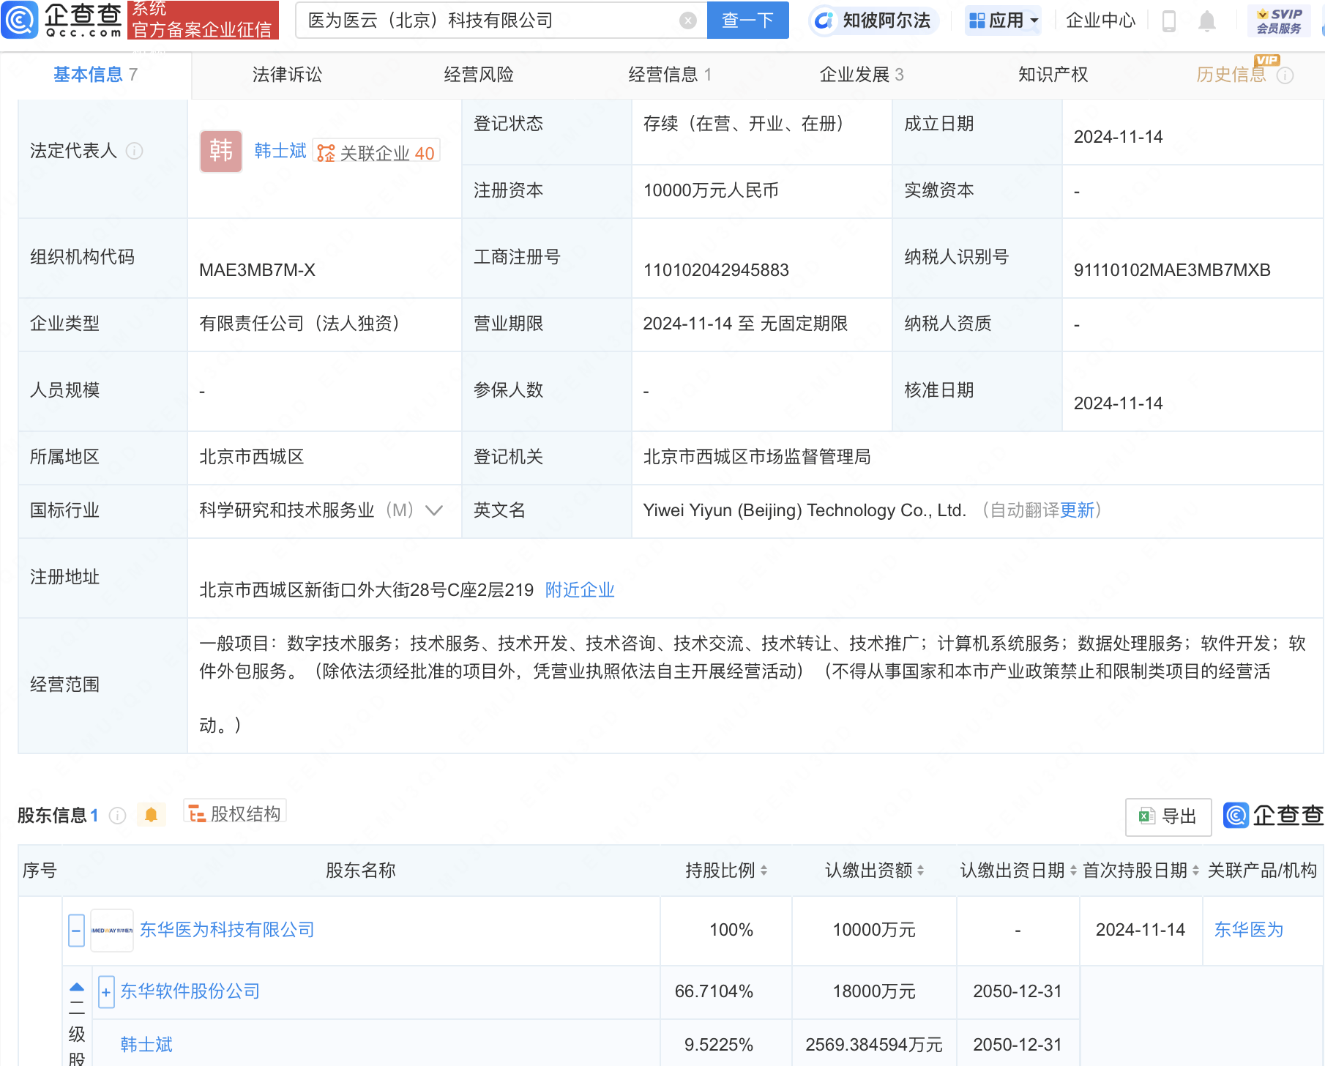Click 附近企业 nearby companies link
This screenshot has height=1066, width=1325.
tap(580, 590)
